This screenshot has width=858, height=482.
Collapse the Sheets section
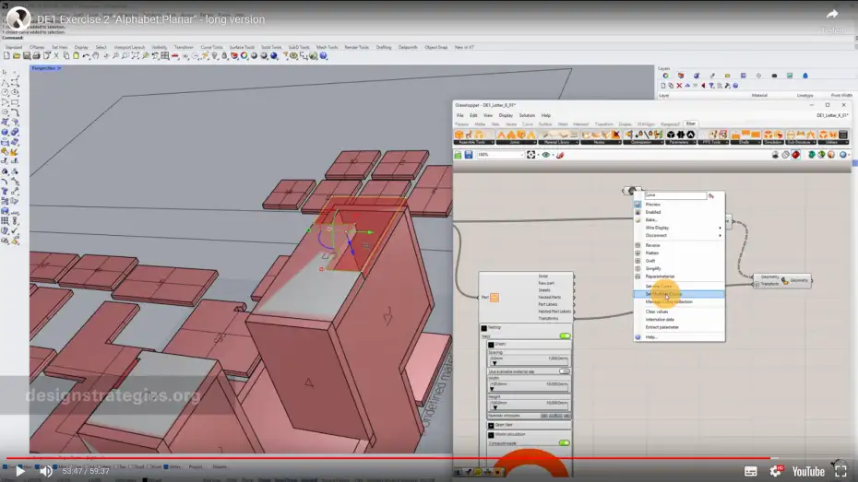tap(491, 345)
